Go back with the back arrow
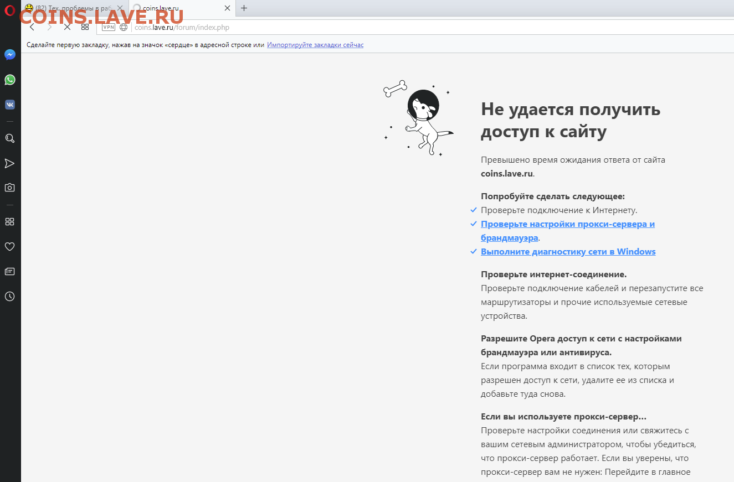Image resolution: width=734 pixels, height=482 pixels. pyautogui.click(x=32, y=27)
